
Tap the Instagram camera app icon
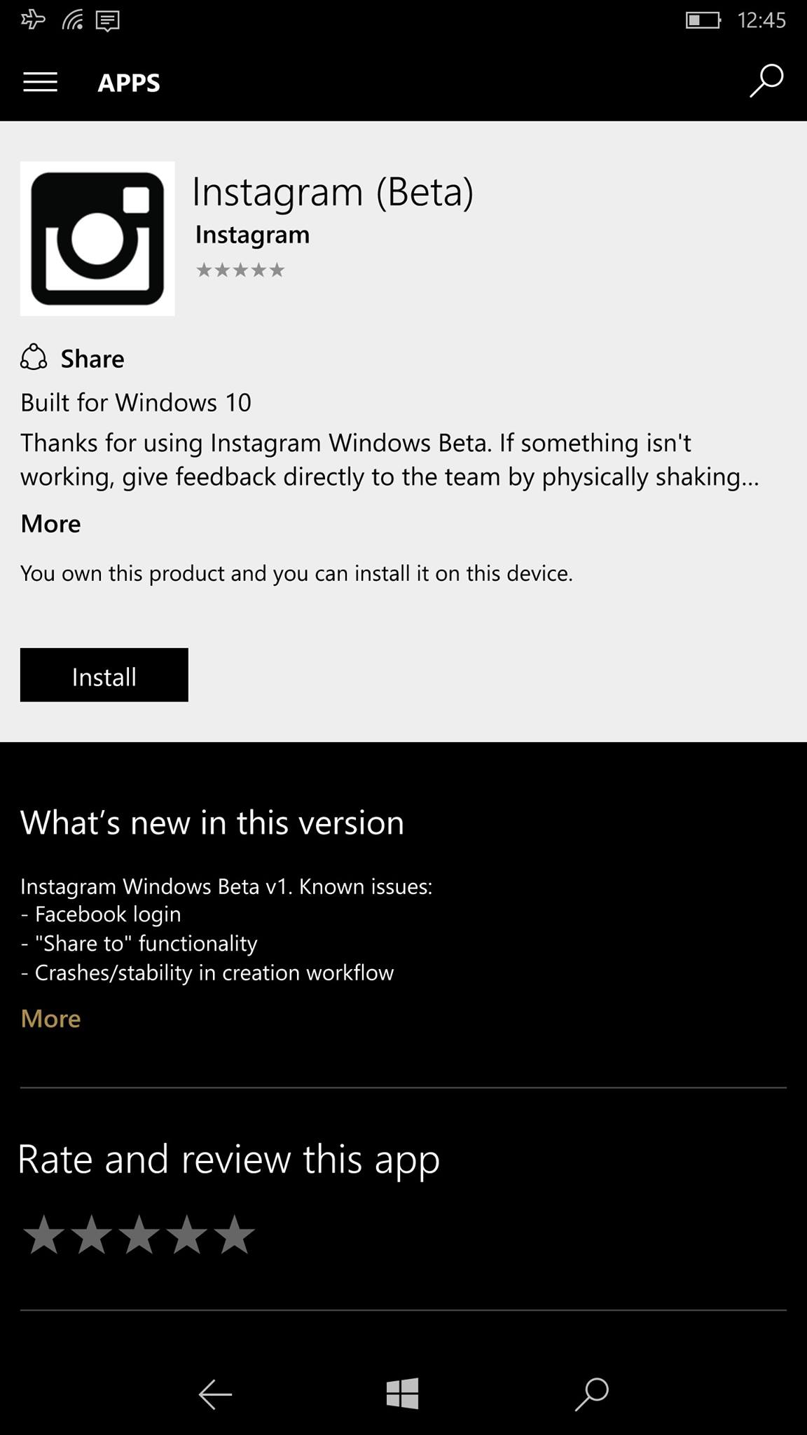[x=97, y=238]
